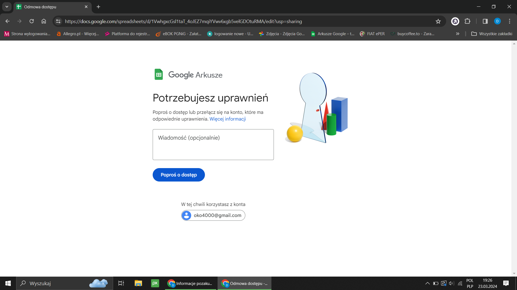Image resolution: width=517 pixels, height=290 pixels.
Task: Click the blue D profile avatar
Action: (497, 21)
